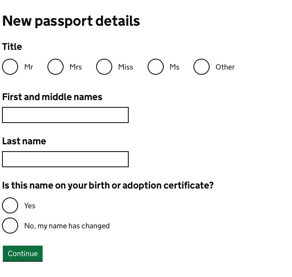Click the 'Miss' text label
The image size is (292, 277).
[125, 67]
